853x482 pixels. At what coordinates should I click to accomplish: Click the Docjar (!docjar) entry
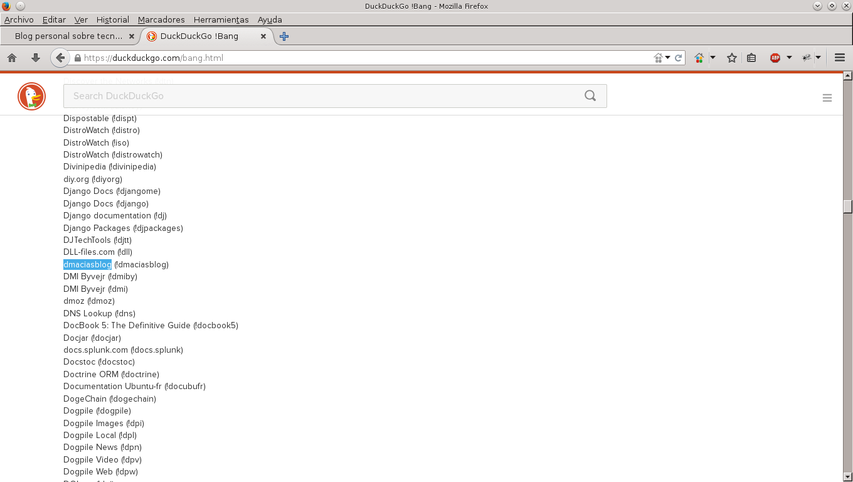pos(92,338)
